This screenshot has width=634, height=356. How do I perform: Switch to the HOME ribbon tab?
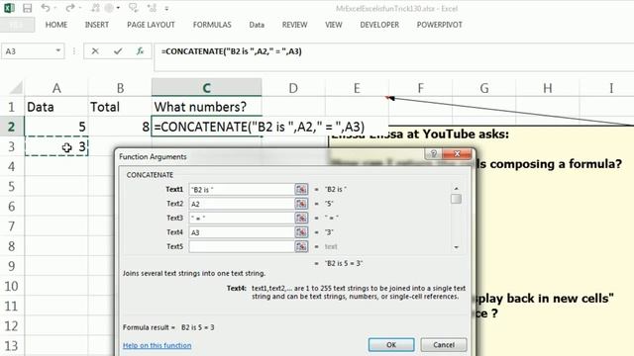pyautogui.click(x=56, y=25)
